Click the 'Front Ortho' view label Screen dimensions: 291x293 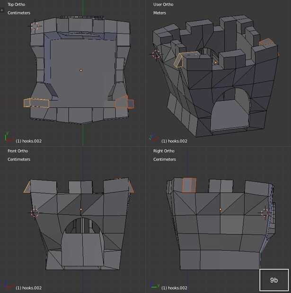click(x=18, y=151)
